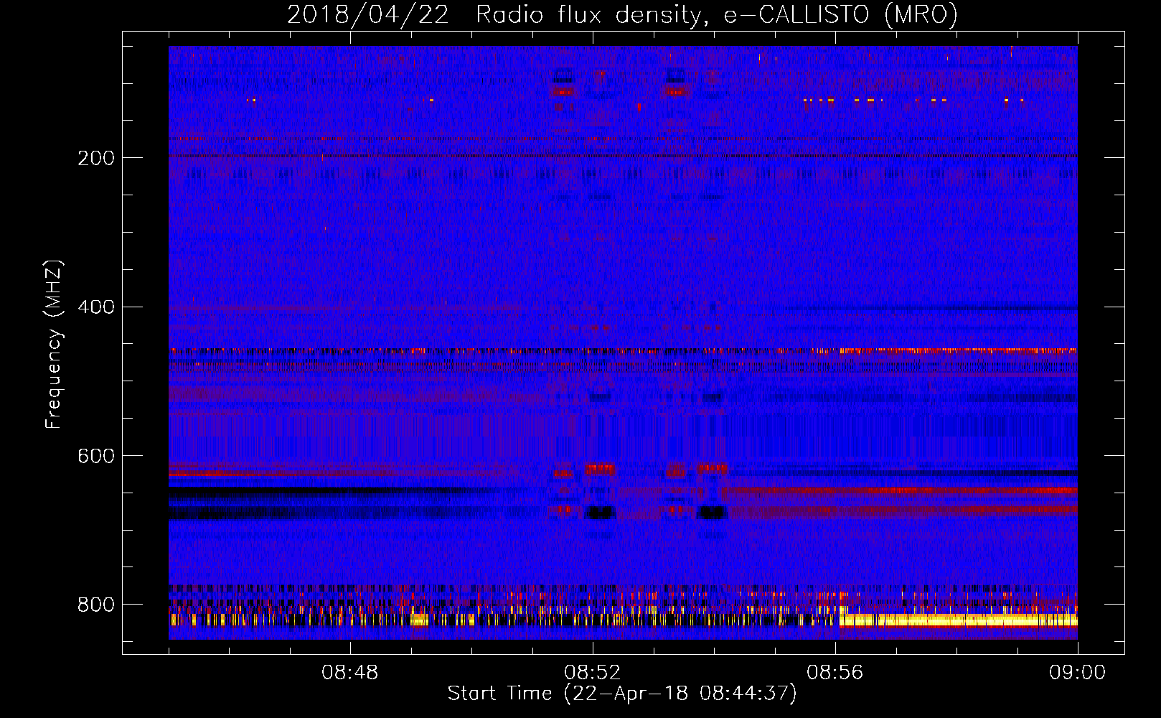1161x718 pixels.
Task: Click the 08:52 time tick label
Action: pos(593,673)
